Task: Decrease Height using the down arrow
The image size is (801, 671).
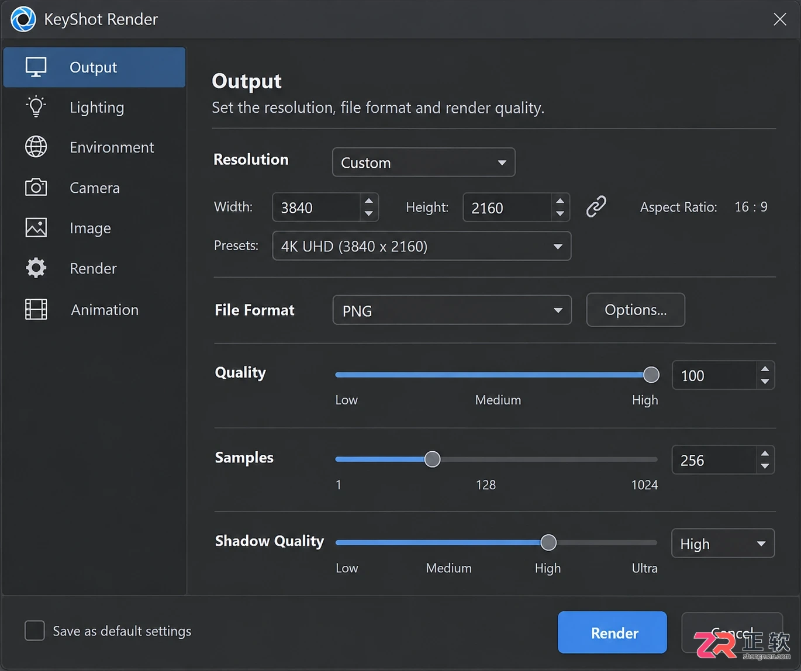Action: point(560,214)
